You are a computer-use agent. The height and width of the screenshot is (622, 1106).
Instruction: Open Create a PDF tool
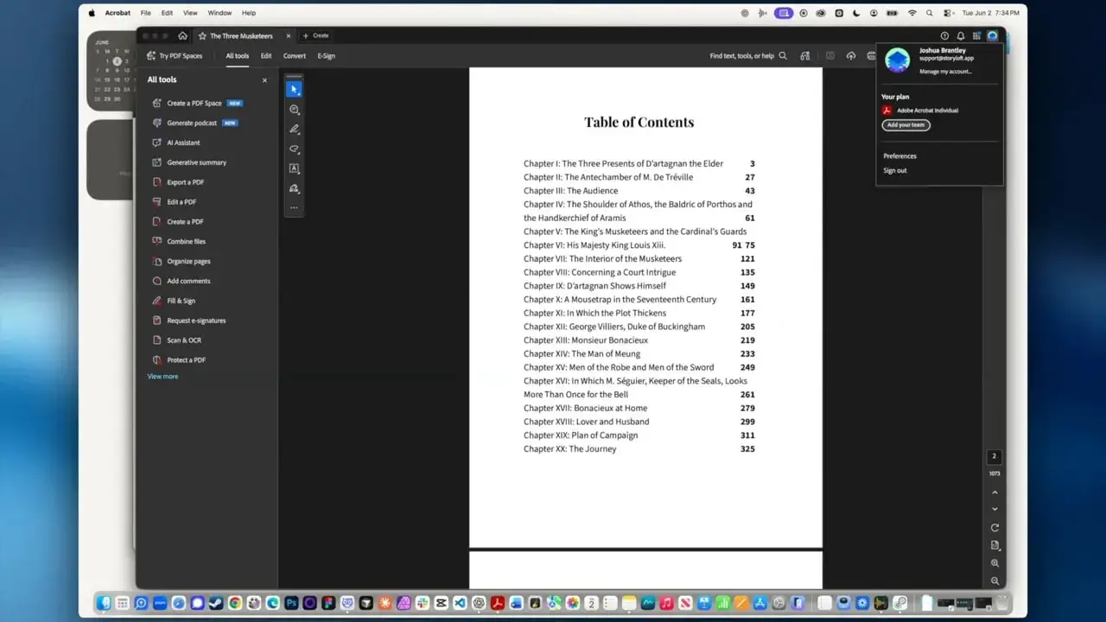click(178, 222)
